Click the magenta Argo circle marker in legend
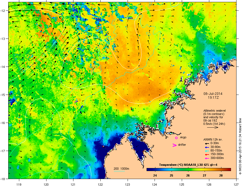 pos(176,138)
